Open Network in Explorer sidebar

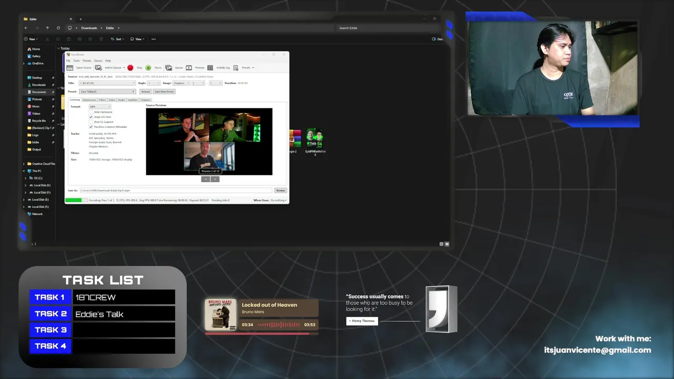coord(35,214)
